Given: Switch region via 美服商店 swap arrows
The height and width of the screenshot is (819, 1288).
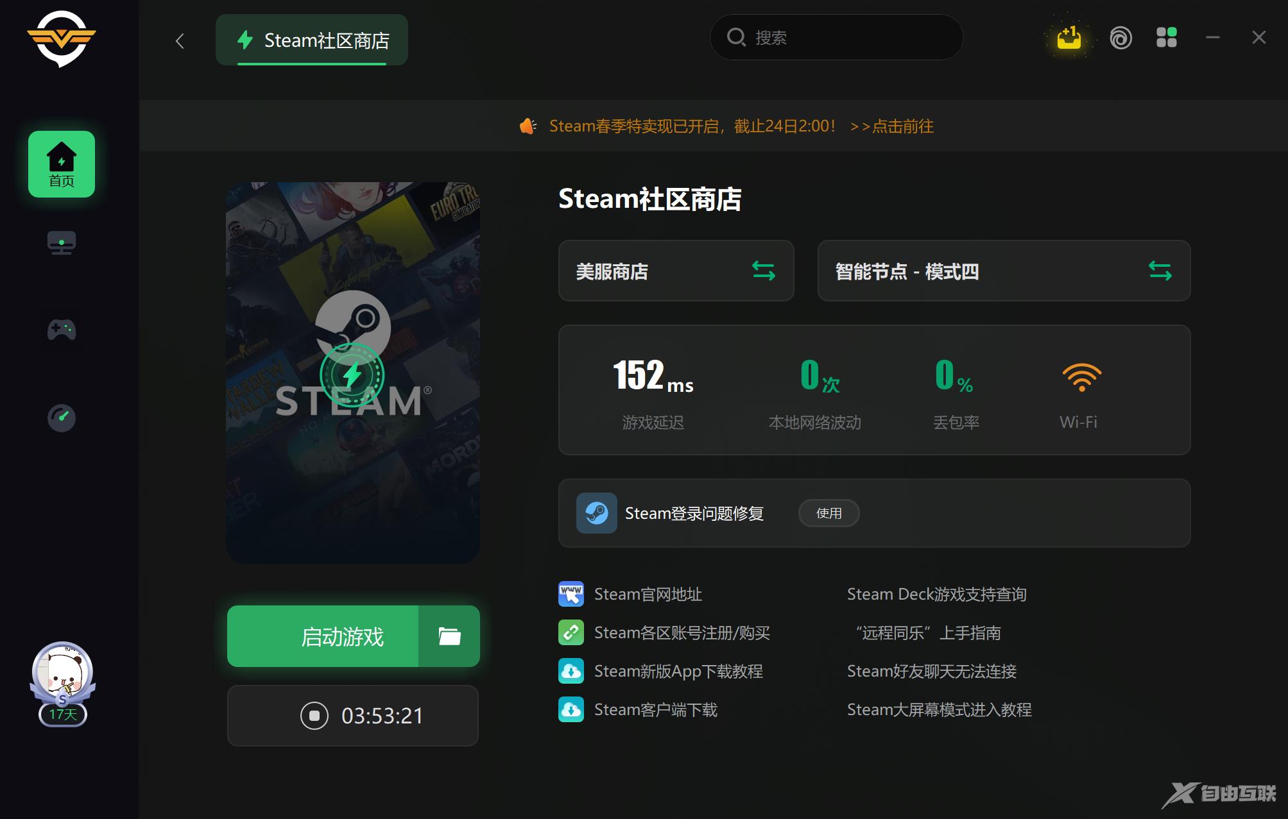Looking at the screenshot, I should 764,271.
